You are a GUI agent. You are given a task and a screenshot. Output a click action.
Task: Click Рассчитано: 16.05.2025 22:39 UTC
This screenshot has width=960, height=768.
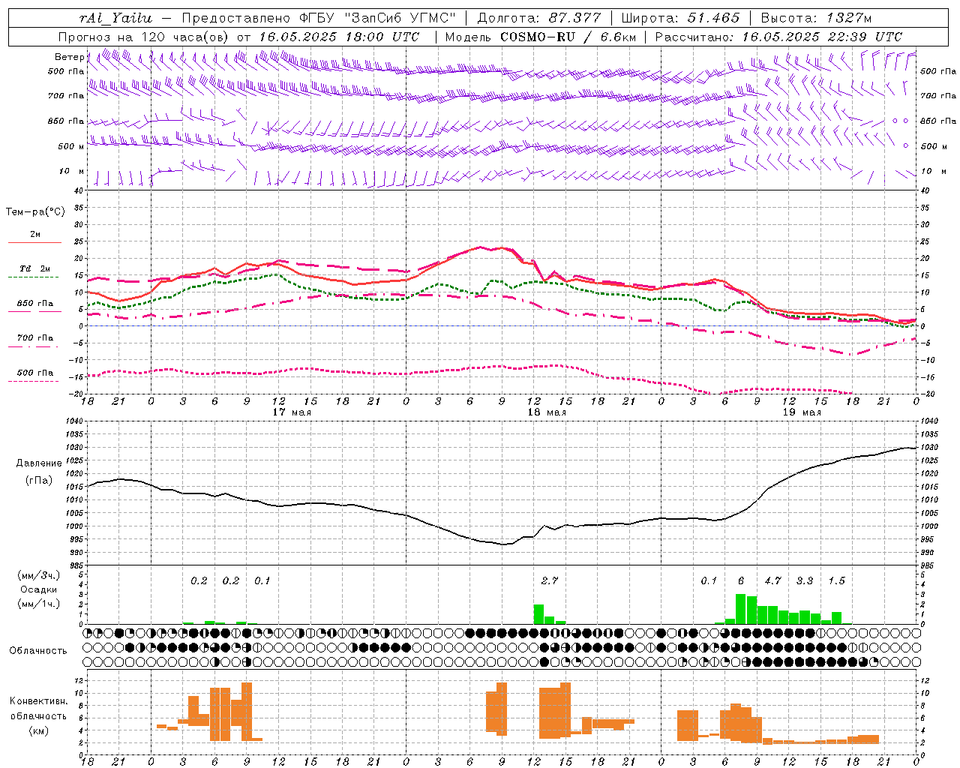pyautogui.click(x=778, y=37)
